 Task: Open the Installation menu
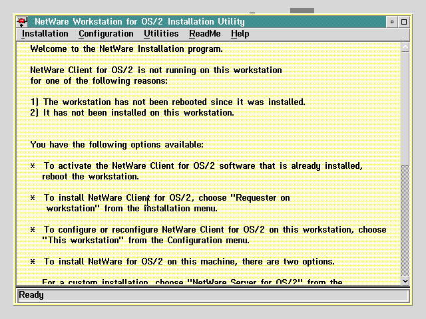(x=45, y=34)
